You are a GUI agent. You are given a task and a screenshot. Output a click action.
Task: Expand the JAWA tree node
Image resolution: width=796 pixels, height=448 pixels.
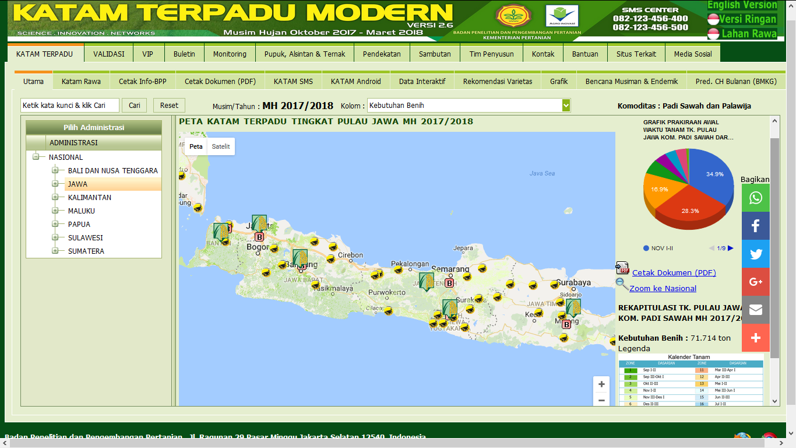(55, 184)
